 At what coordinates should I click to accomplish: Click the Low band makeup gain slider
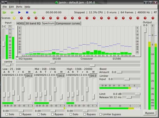tap(21, 111)
